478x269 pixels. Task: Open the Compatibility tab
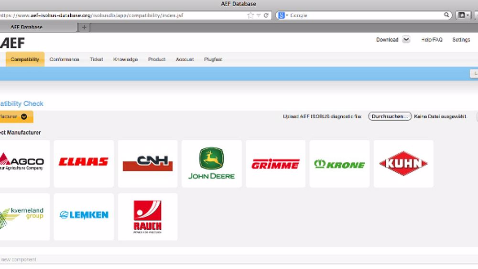(25, 59)
